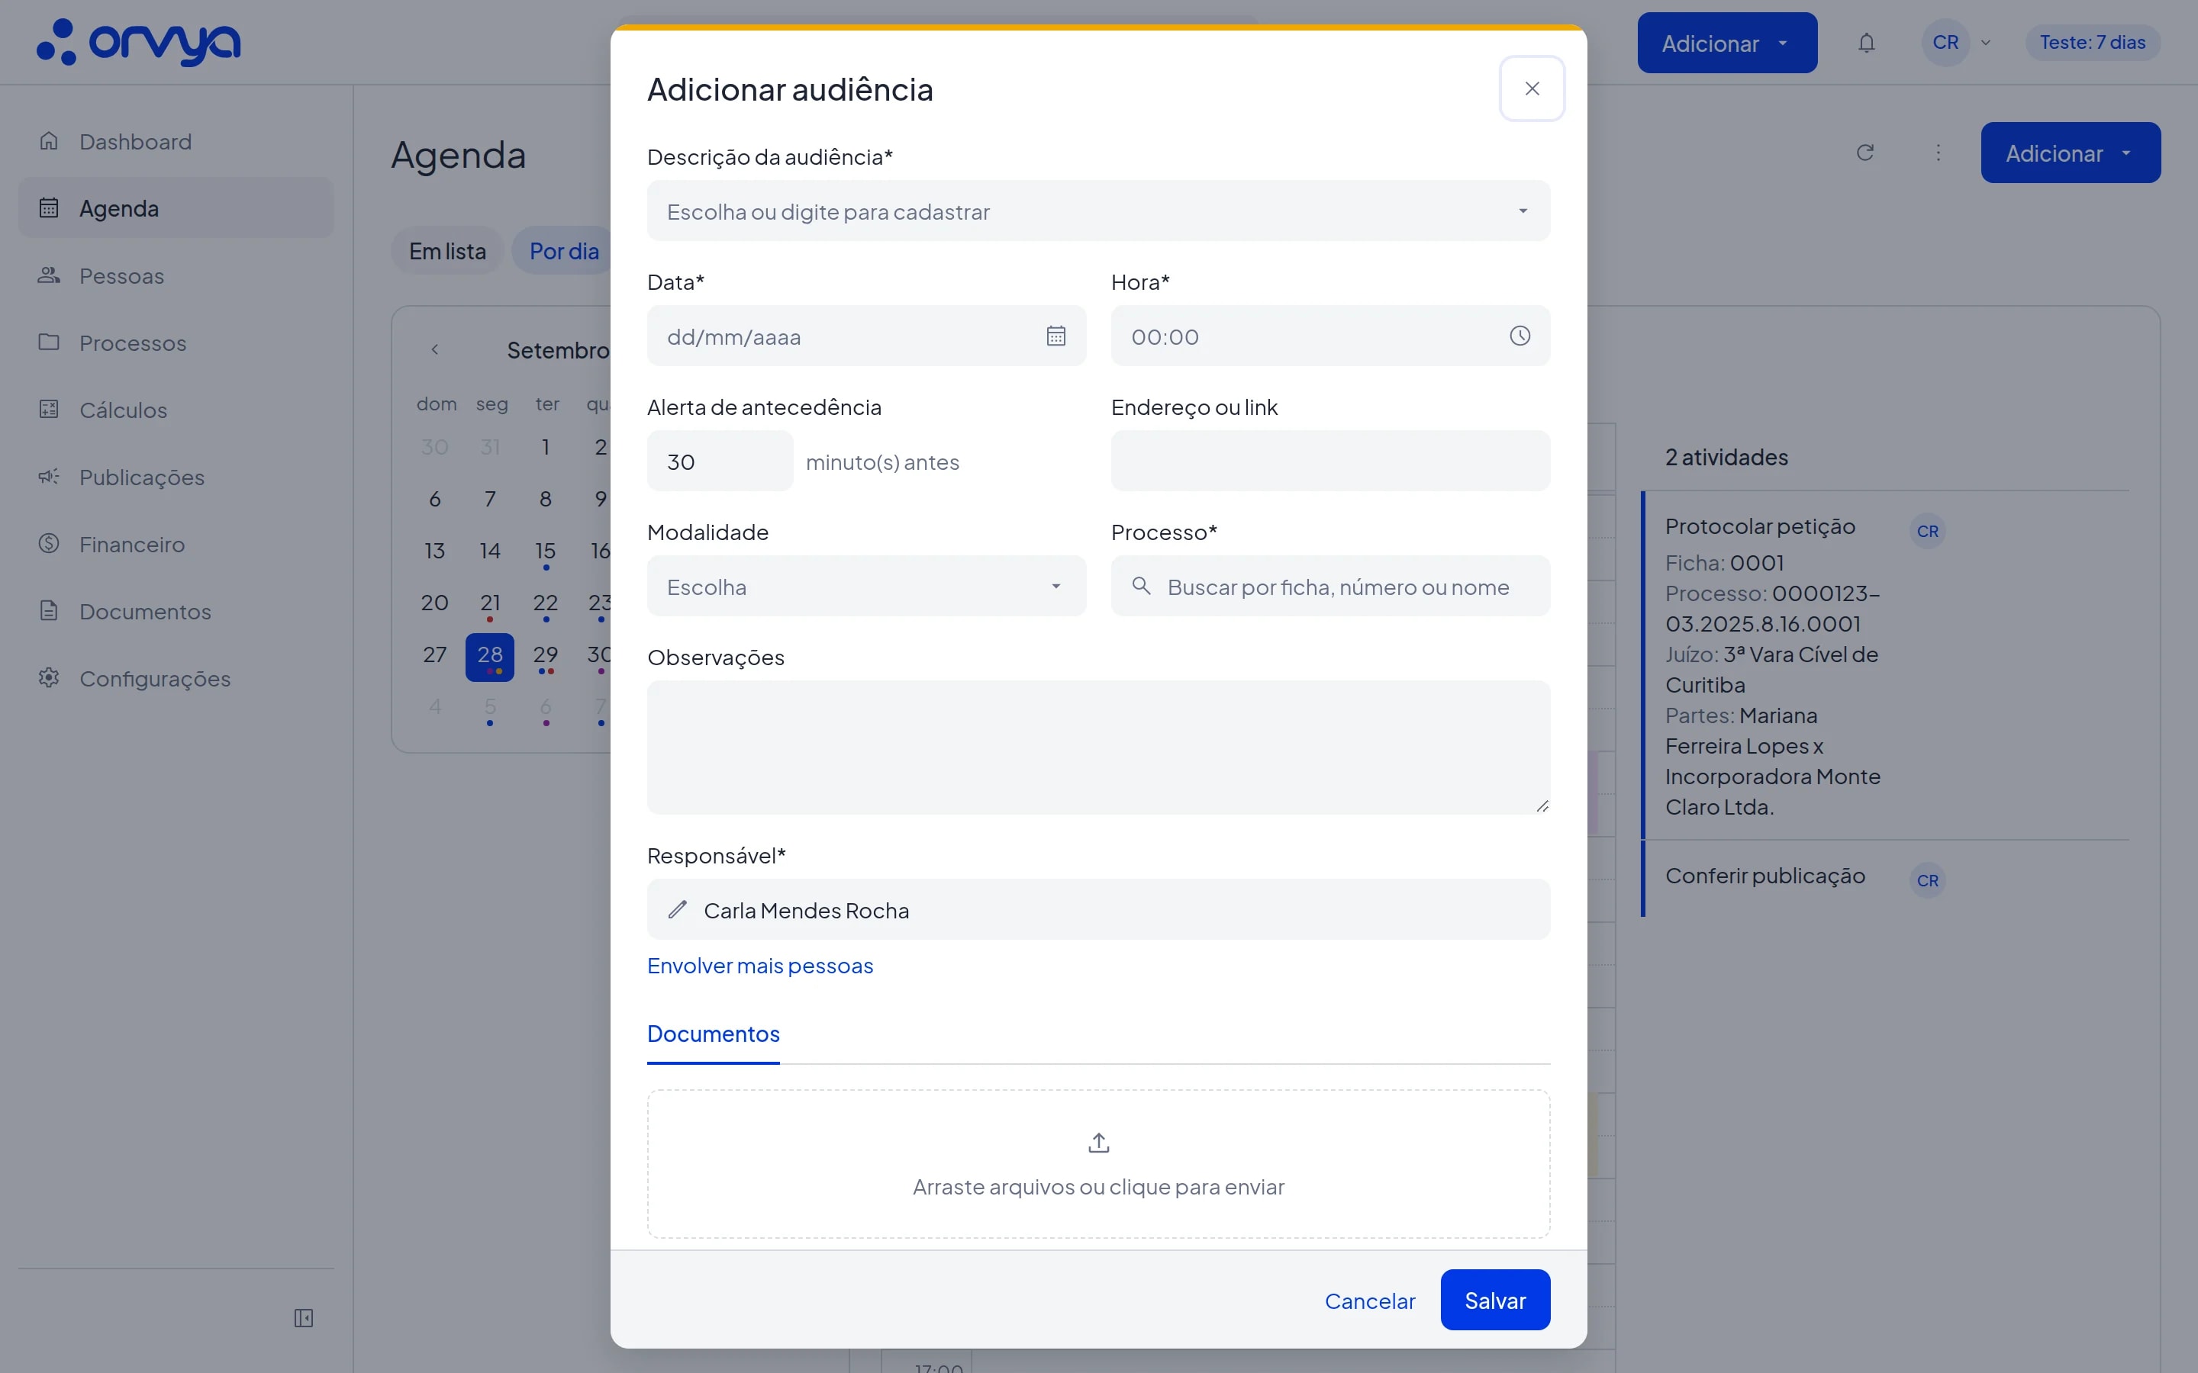2198x1373 pixels.
Task: Click the upload icon in the file drop area
Action: pyautogui.click(x=1098, y=1143)
